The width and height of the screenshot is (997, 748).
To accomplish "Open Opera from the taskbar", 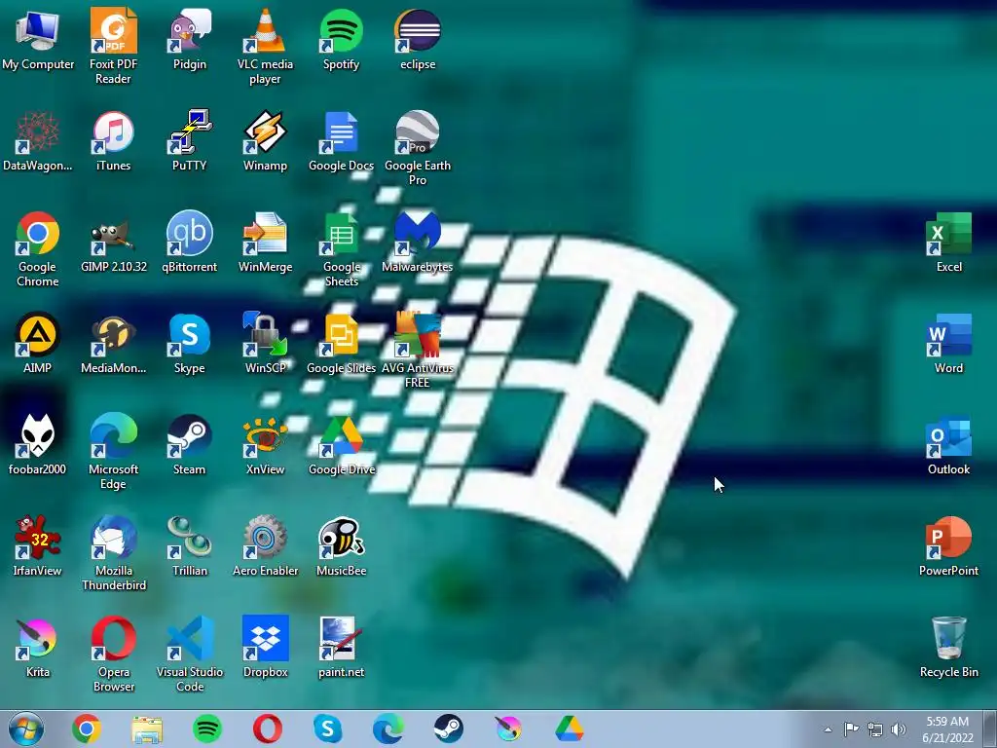I will (x=268, y=729).
